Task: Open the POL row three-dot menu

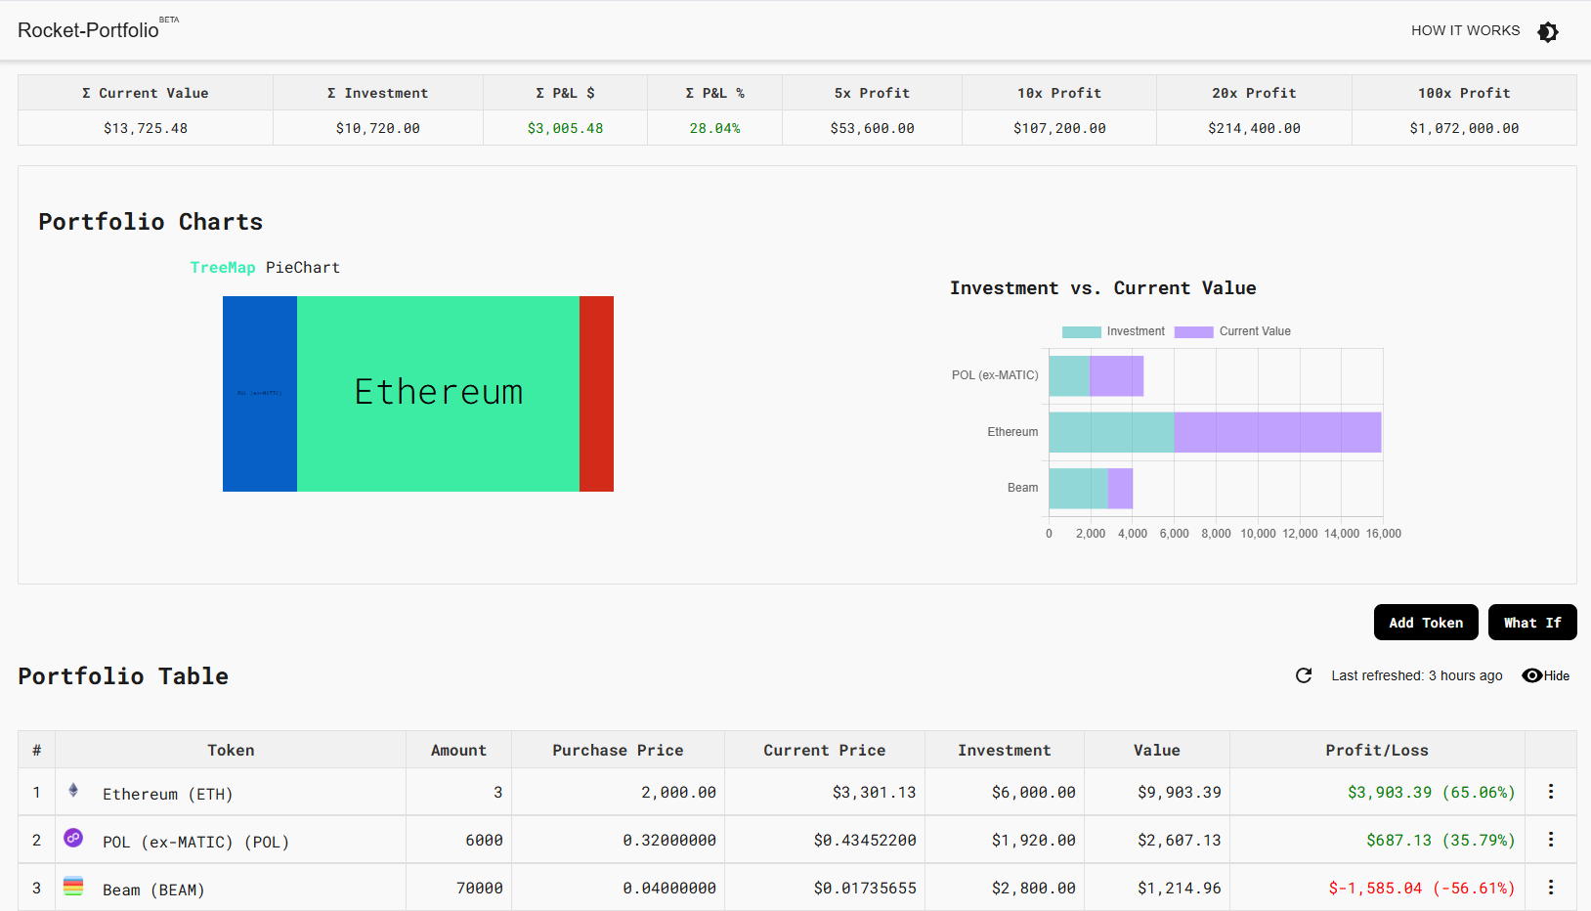Action: [1551, 840]
